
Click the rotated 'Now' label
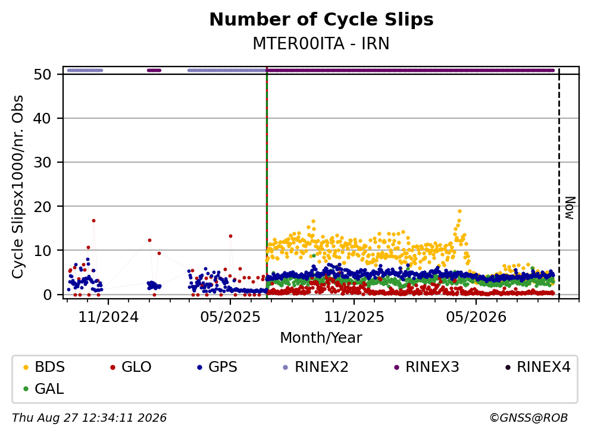coord(570,208)
